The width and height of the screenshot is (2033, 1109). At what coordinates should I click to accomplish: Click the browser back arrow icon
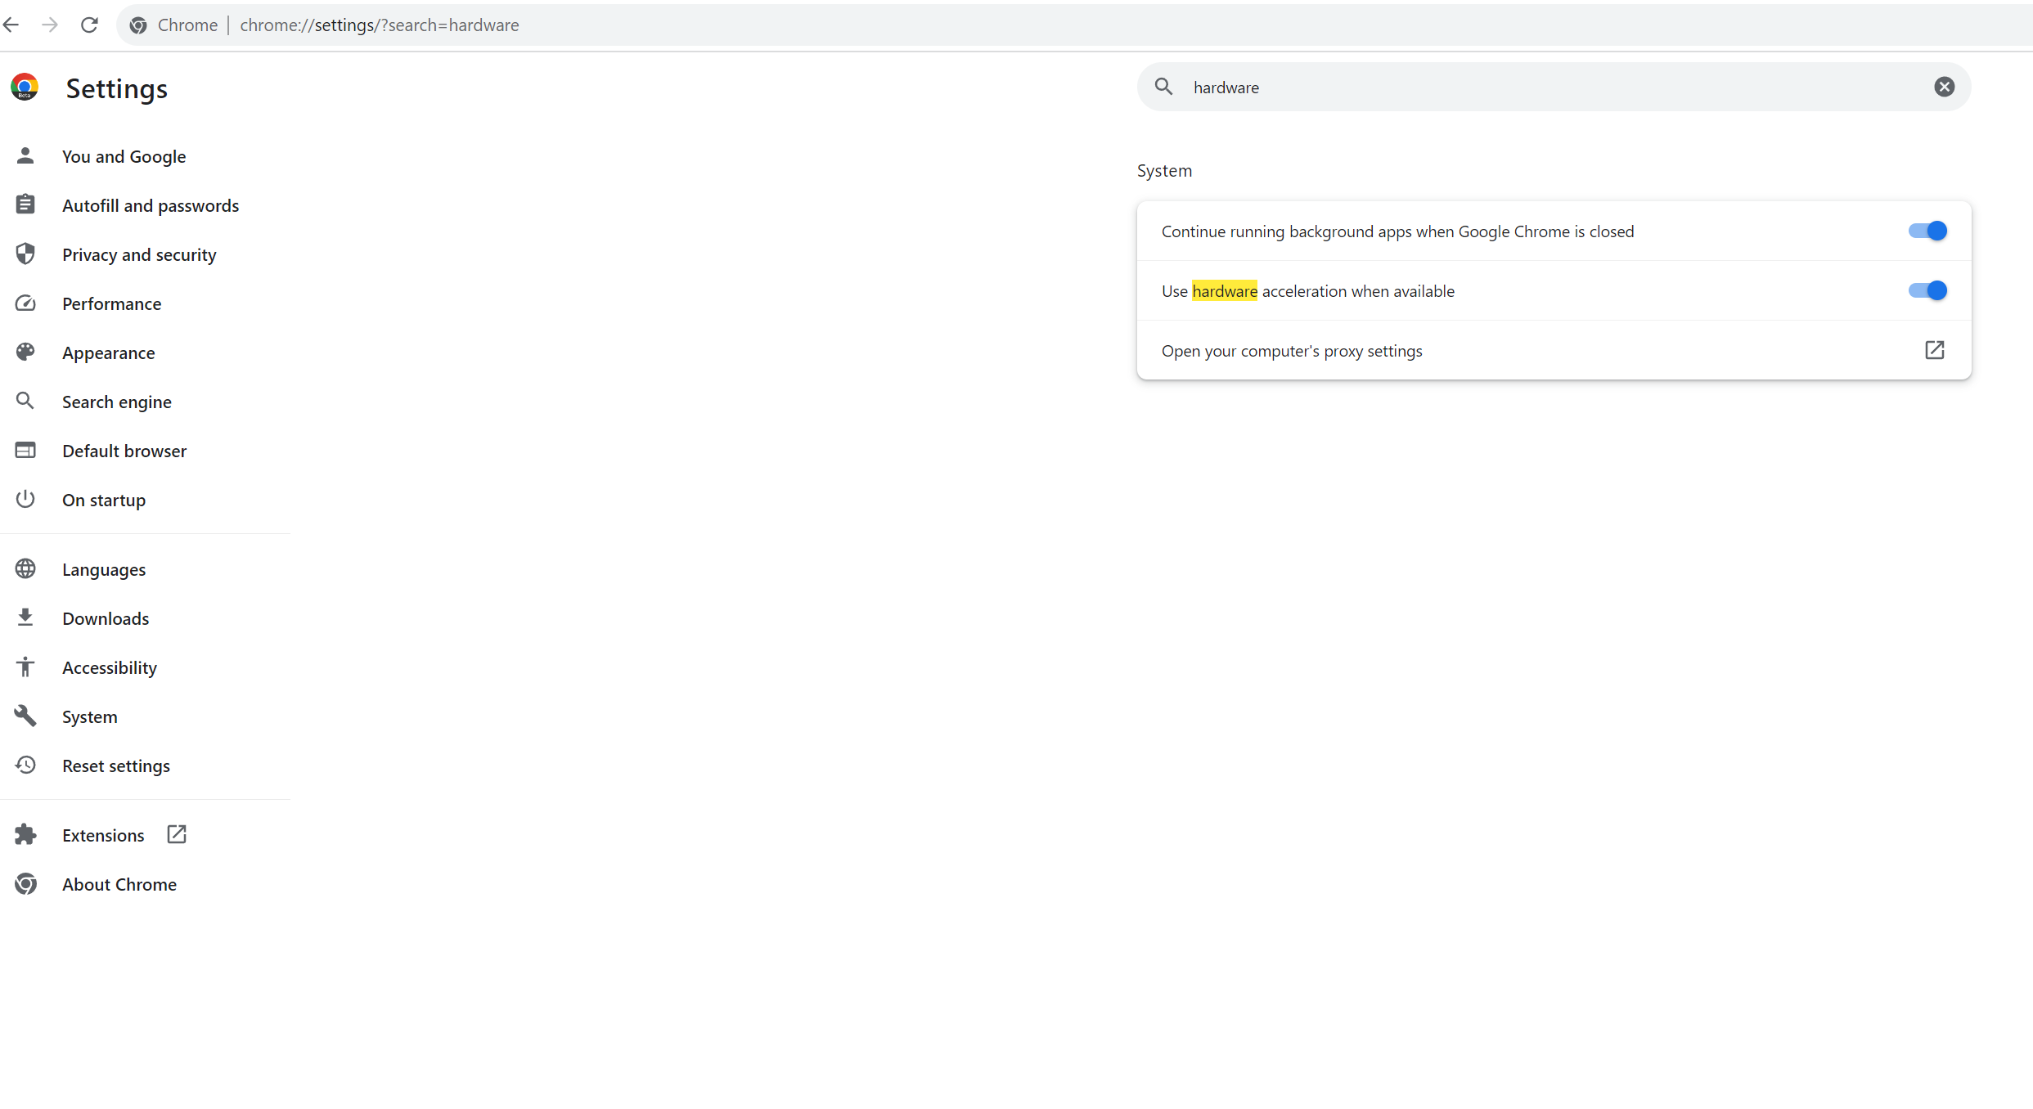coord(11,25)
